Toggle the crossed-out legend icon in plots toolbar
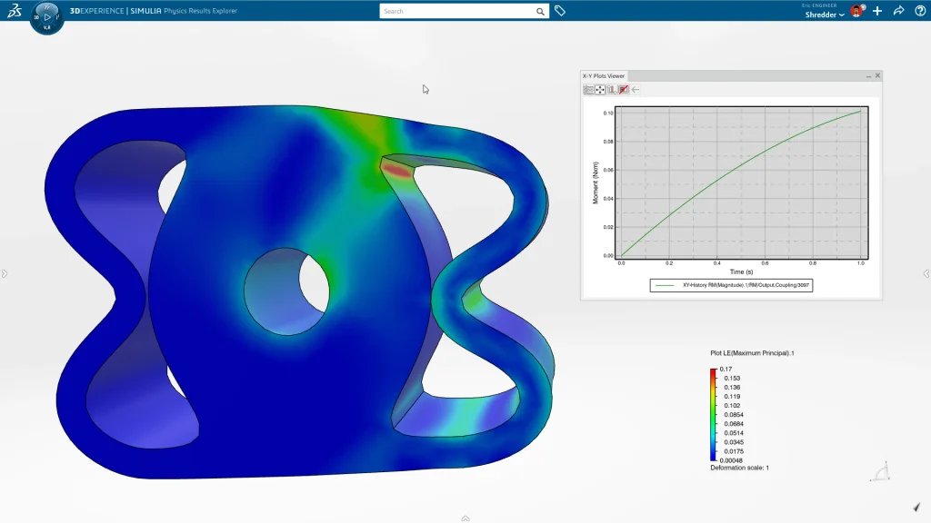931x523 pixels. 624,89
